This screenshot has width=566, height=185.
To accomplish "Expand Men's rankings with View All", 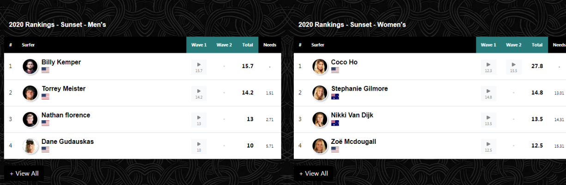I will pos(24,173).
